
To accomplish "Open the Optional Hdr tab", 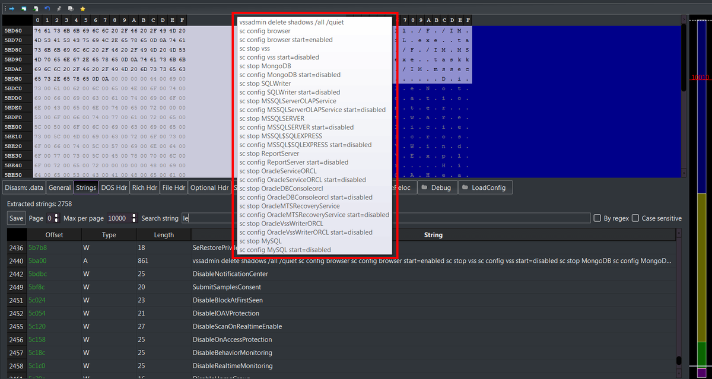I will pos(210,187).
